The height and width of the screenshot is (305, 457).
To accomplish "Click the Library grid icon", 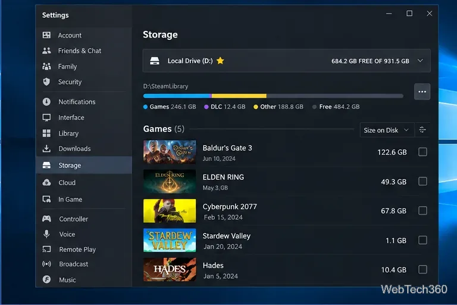I will point(46,133).
